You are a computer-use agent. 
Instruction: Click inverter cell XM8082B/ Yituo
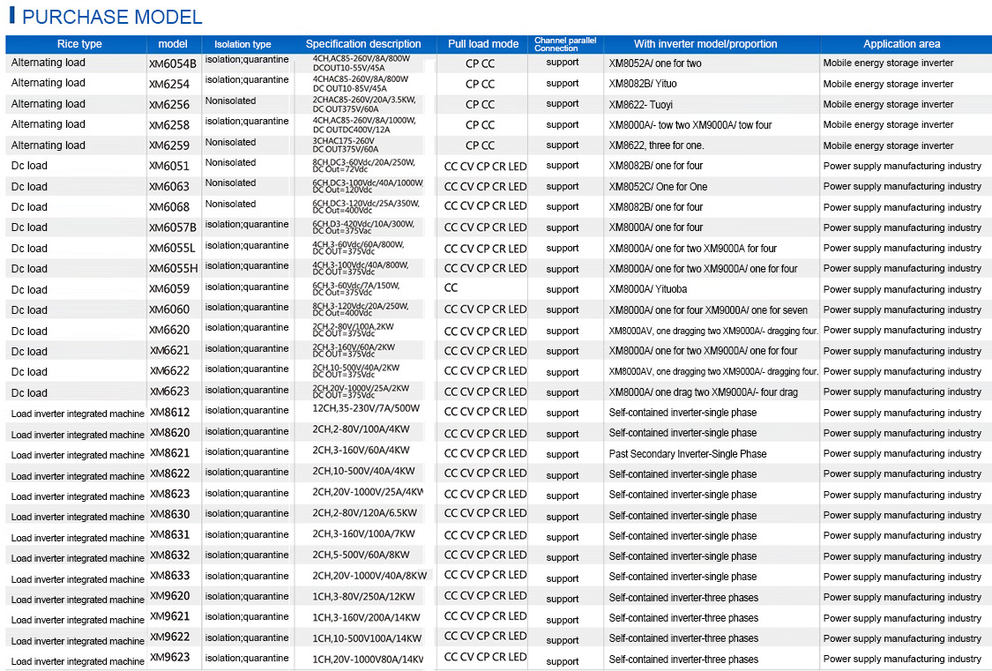[x=643, y=84]
